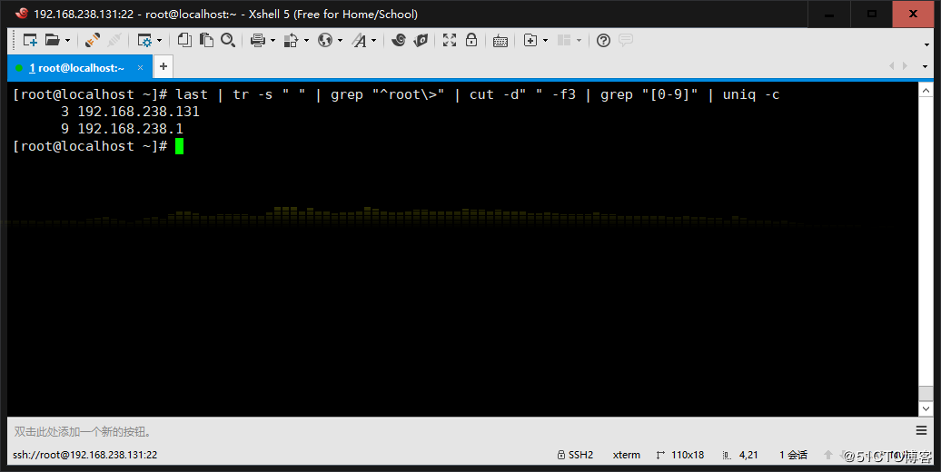
Task: Toggle full screen mode icon
Action: click(450, 40)
